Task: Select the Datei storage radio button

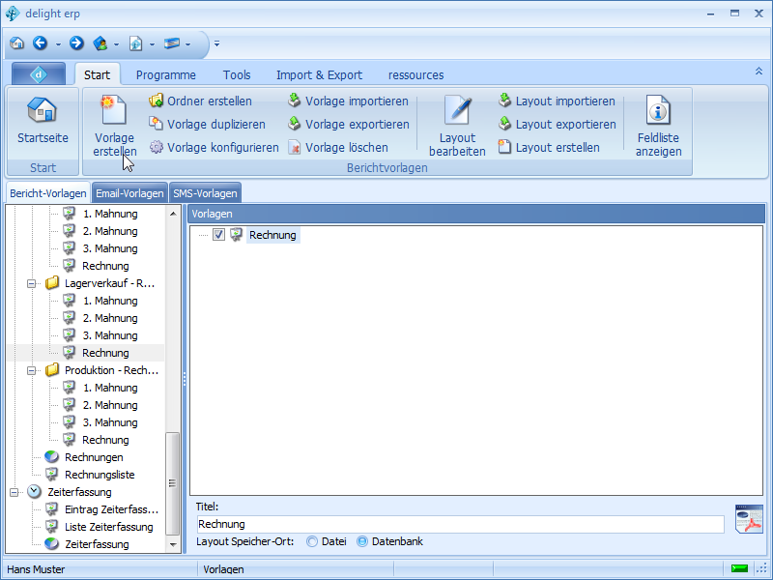Action: click(312, 542)
